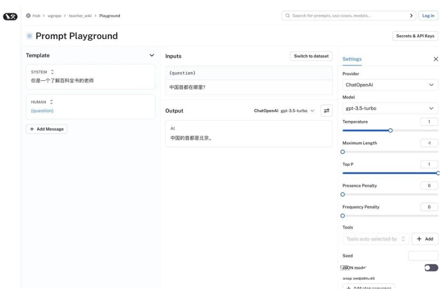
Task: Click the Top P slider handle
Action: [438, 173]
